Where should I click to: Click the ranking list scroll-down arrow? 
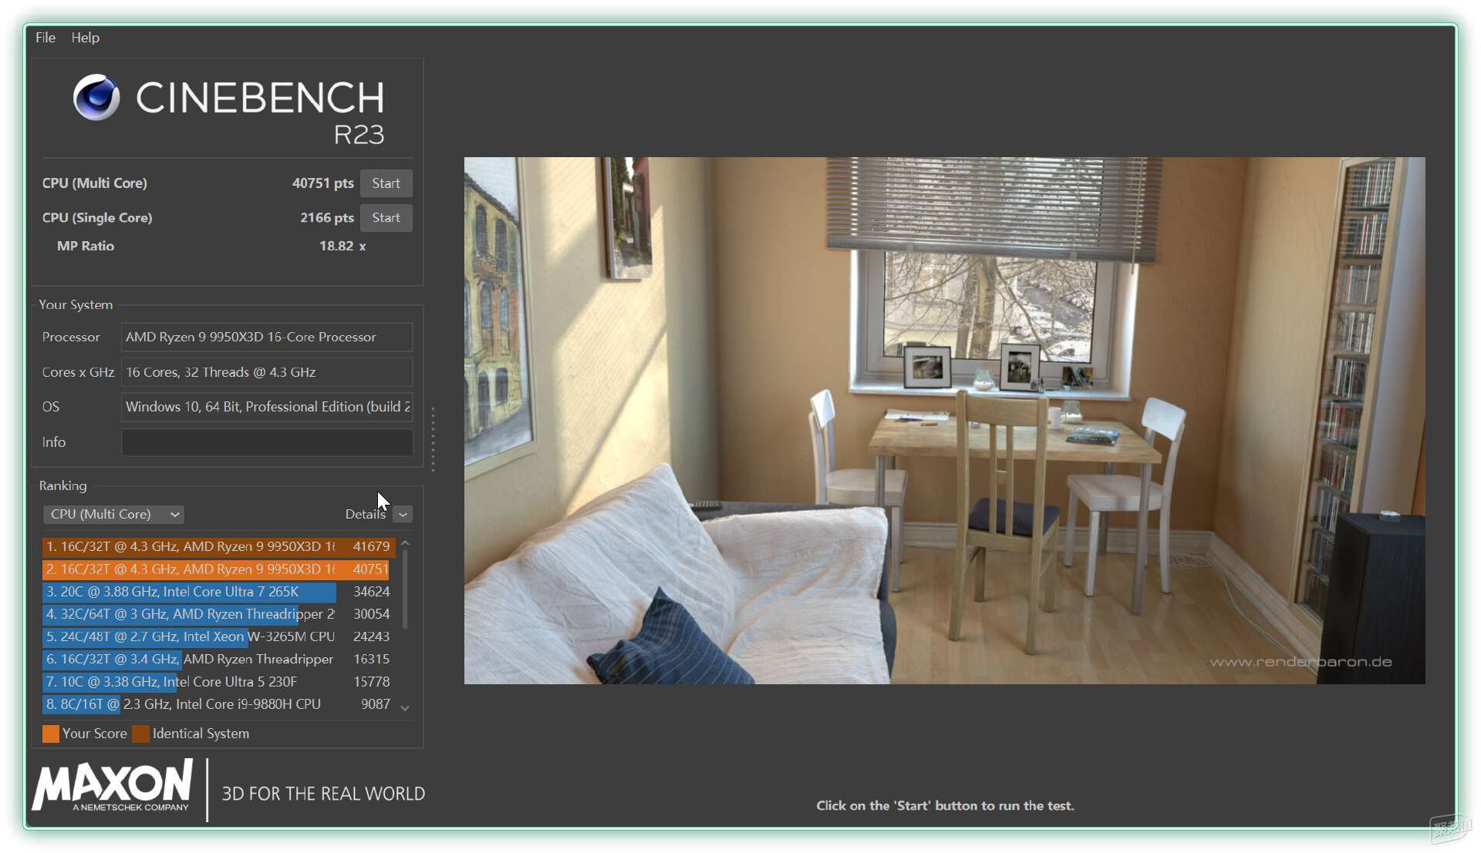(405, 707)
